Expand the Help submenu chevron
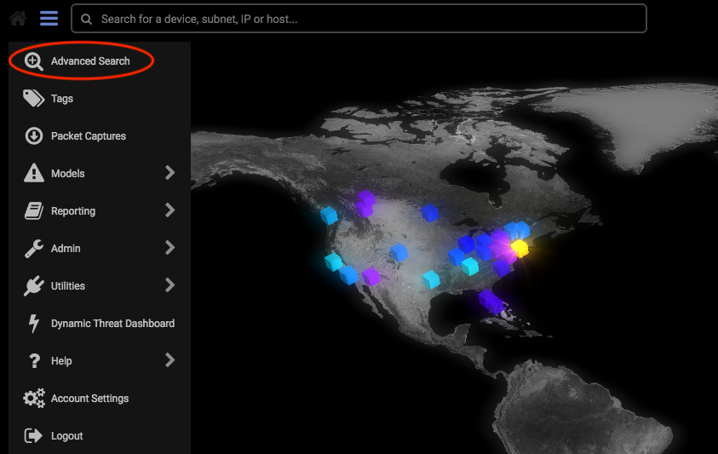 click(x=169, y=360)
